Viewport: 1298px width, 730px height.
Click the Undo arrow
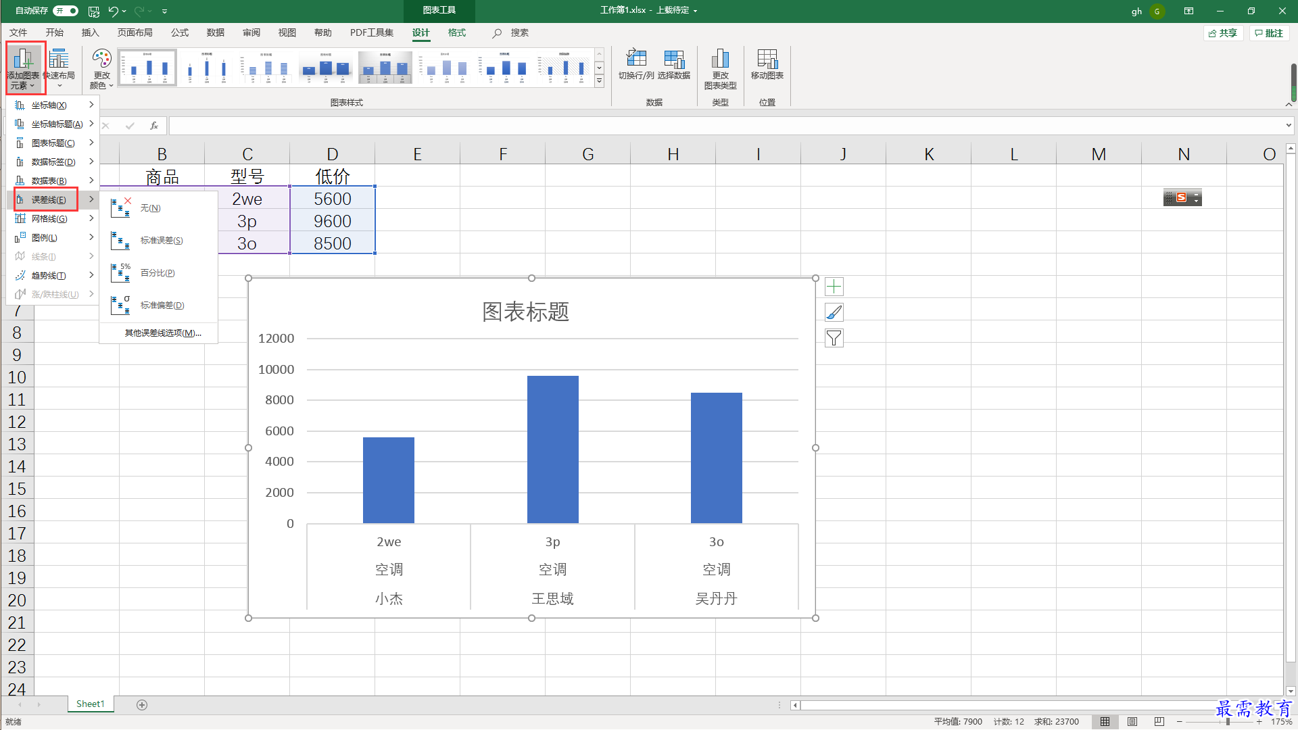[113, 11]
